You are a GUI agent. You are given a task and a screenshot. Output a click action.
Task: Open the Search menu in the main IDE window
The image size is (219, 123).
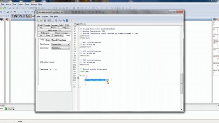8,4
